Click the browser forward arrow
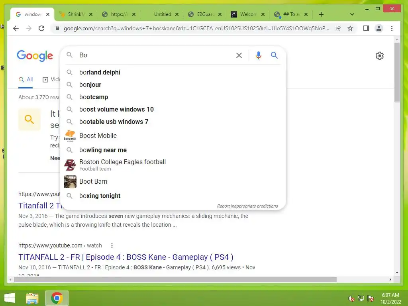408x306 pixels. click(x=29, y=28)
